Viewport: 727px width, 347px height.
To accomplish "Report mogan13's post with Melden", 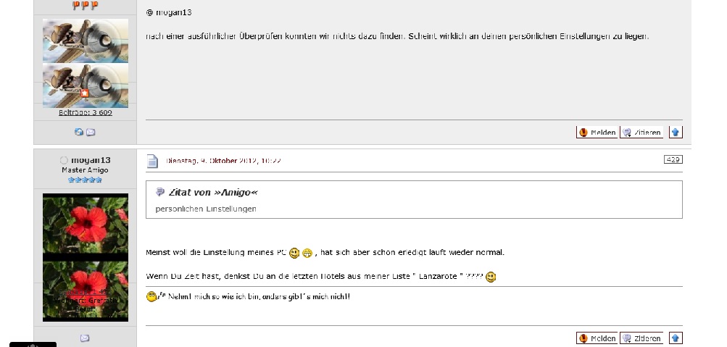I will point(597,338).
